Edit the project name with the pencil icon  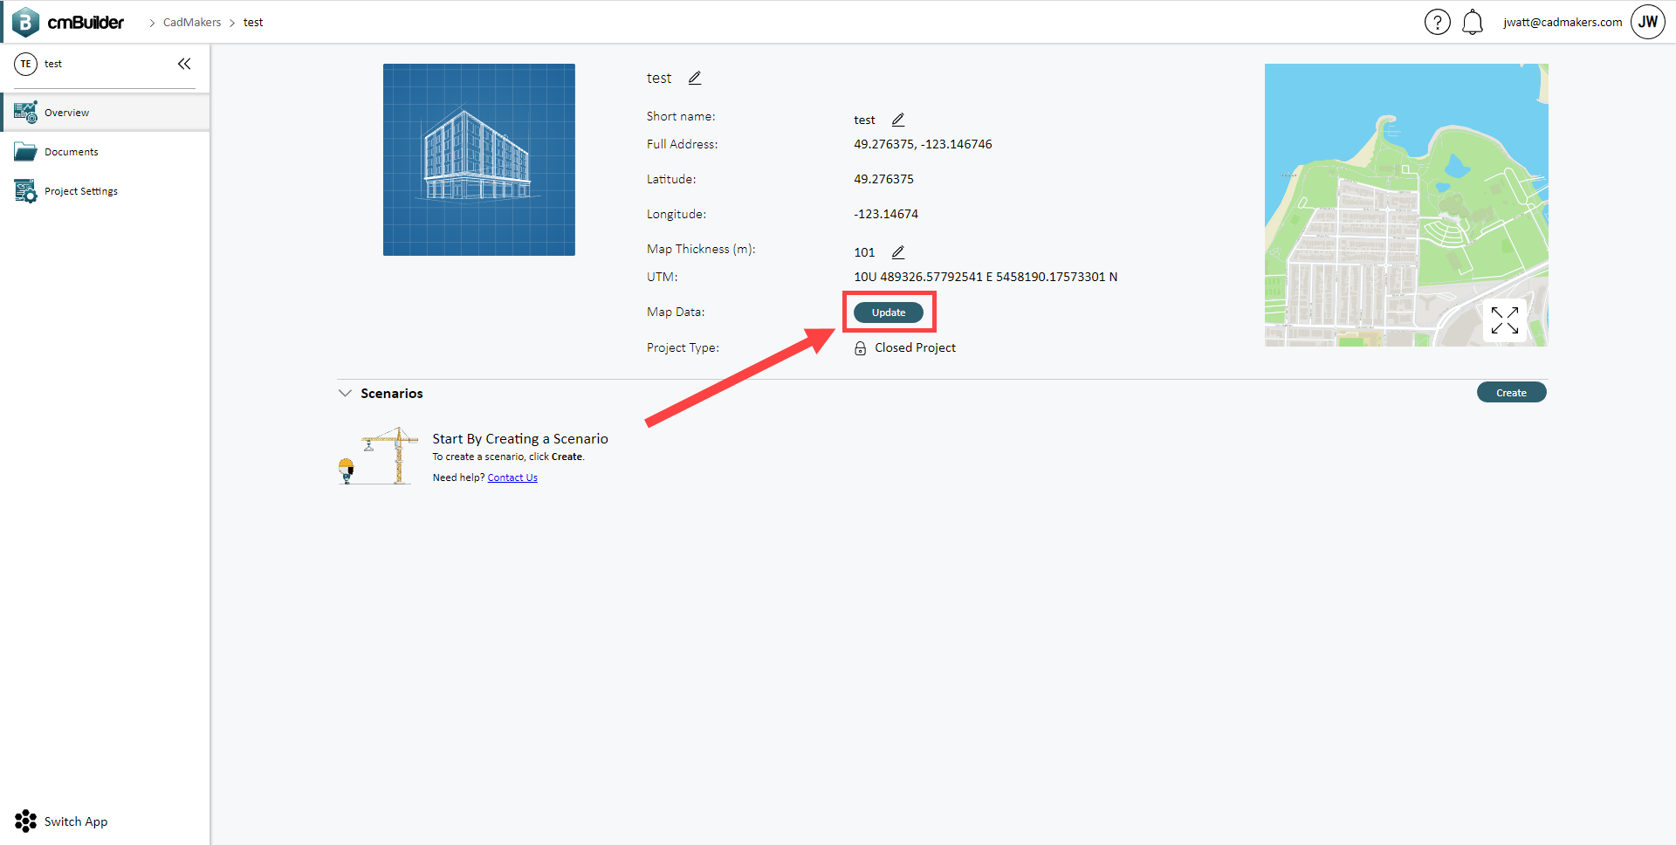pos(695,78)
